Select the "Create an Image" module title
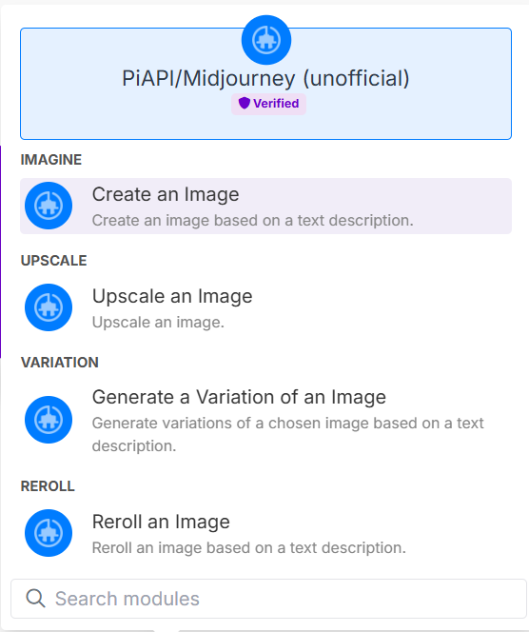Viewport: 529px width, 632px height. 166,194
